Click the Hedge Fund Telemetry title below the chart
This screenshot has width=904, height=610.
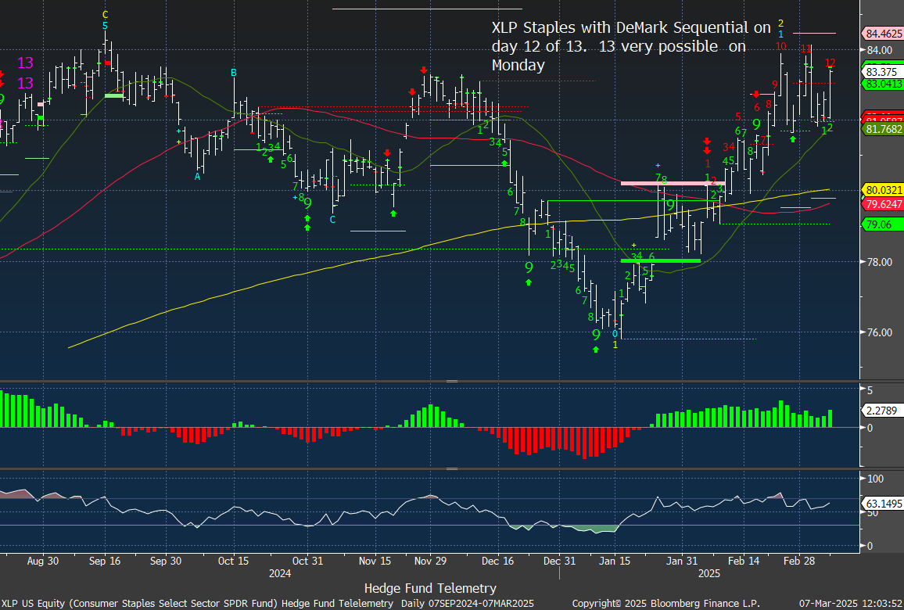click(x=430, y=588)
